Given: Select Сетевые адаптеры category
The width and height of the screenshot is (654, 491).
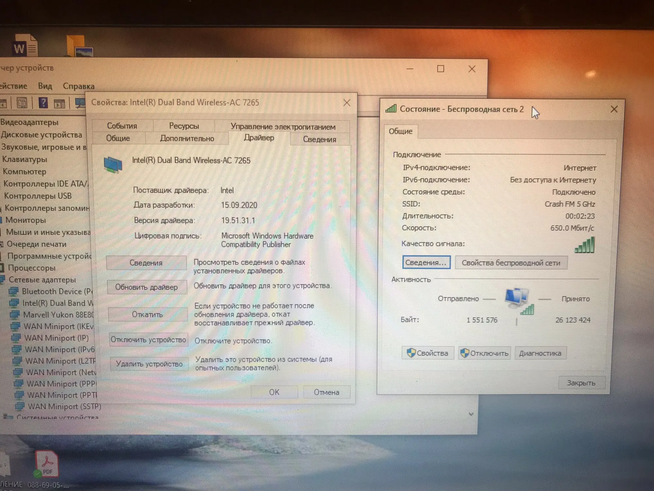Looking at the screenshot, I should tap(42, 280).
